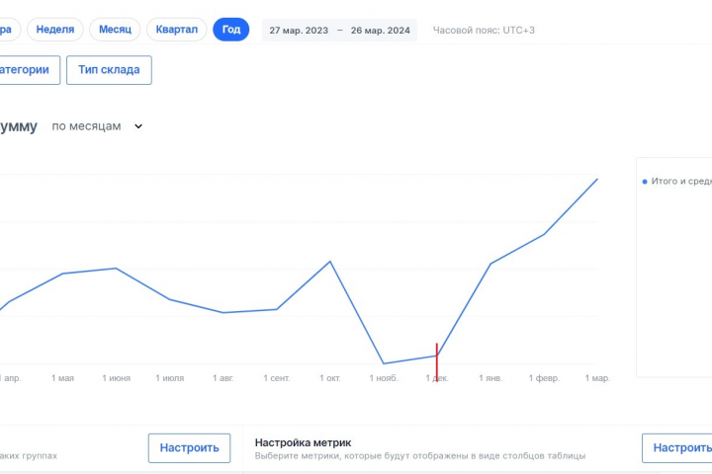
Task: Expand the "по месяцам" grouping dropdown
Action: click(x=97, y=126)
